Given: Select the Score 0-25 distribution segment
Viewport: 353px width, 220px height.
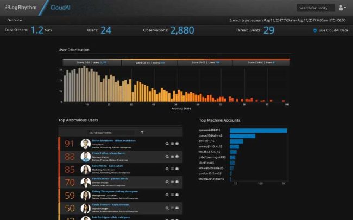Looking at the screenshot, I should tap(91, 62).
